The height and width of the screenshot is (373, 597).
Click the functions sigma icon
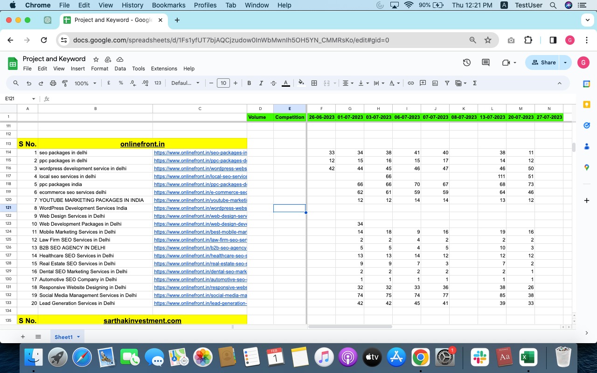pos(475,83)
